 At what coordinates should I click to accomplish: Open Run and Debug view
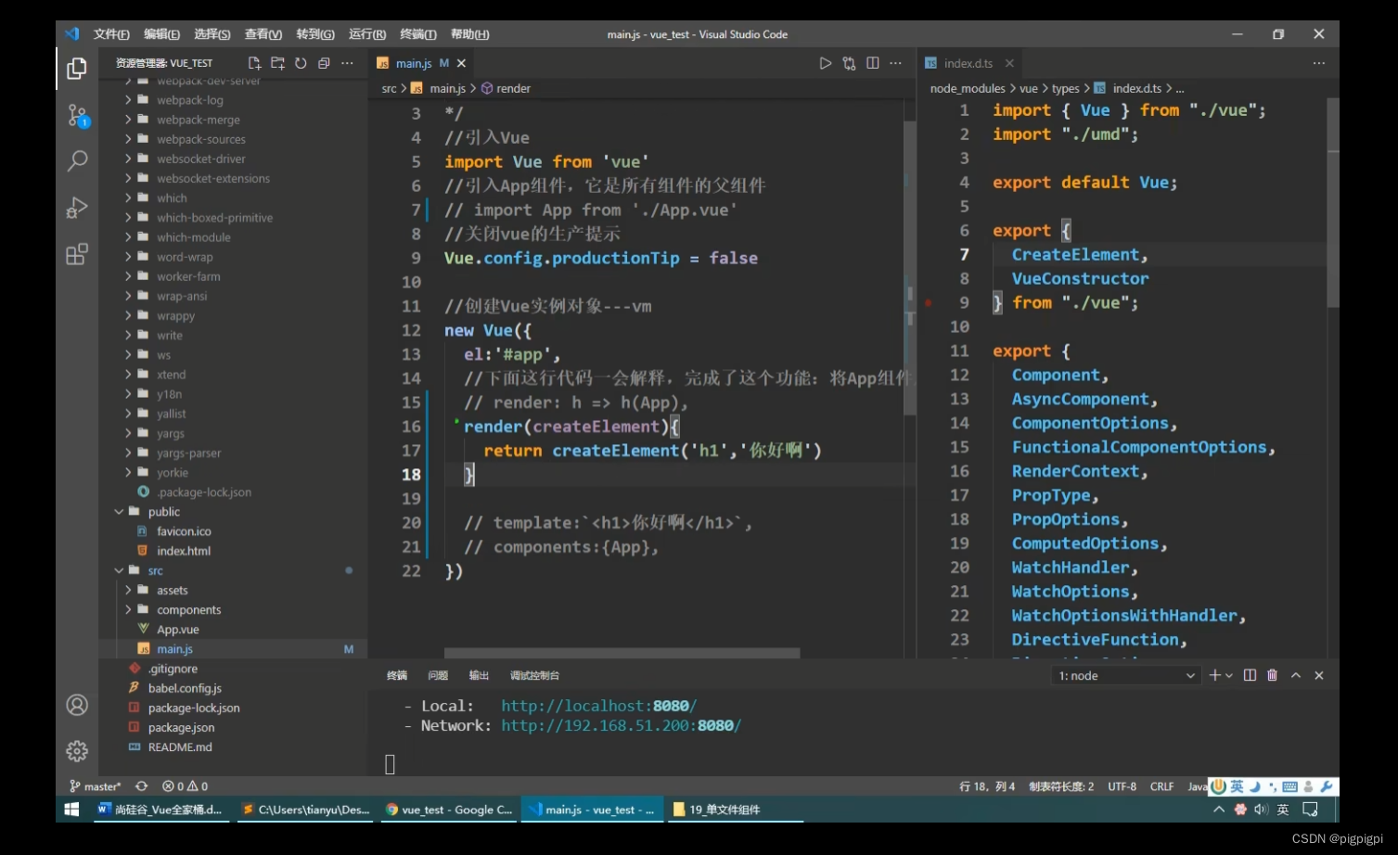tap(77, 207)
